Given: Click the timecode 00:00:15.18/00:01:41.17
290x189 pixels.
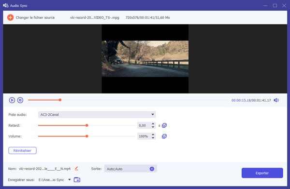Looking at the screenshot, I should click(x=251, y=100).
